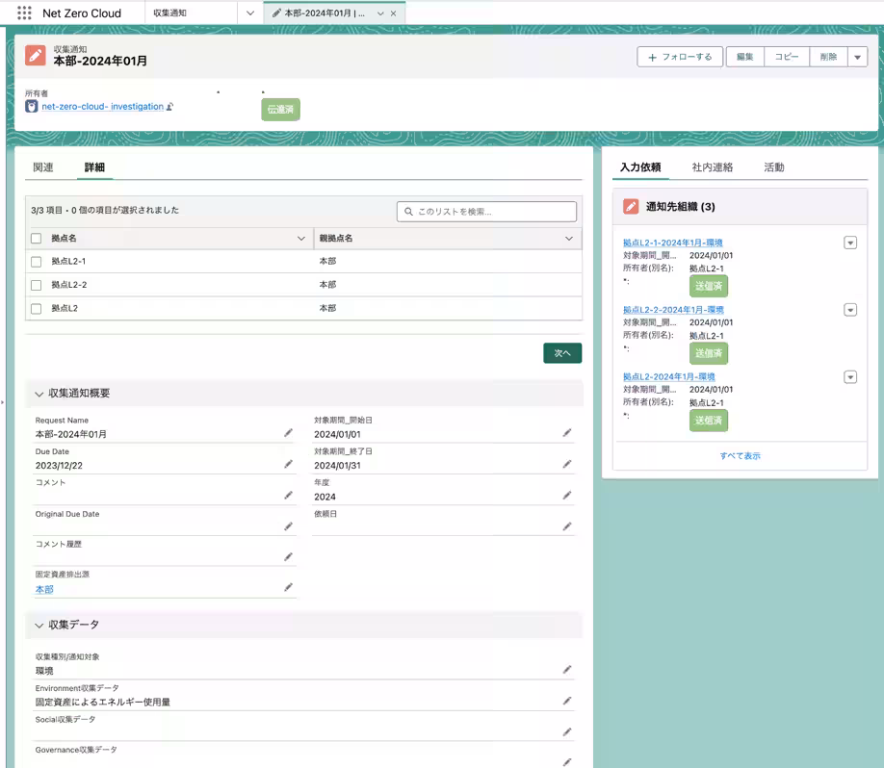Click edit pencil for 年度 field
The height and width of the screenshot is (768, 884).
click(x=567, y=496)
